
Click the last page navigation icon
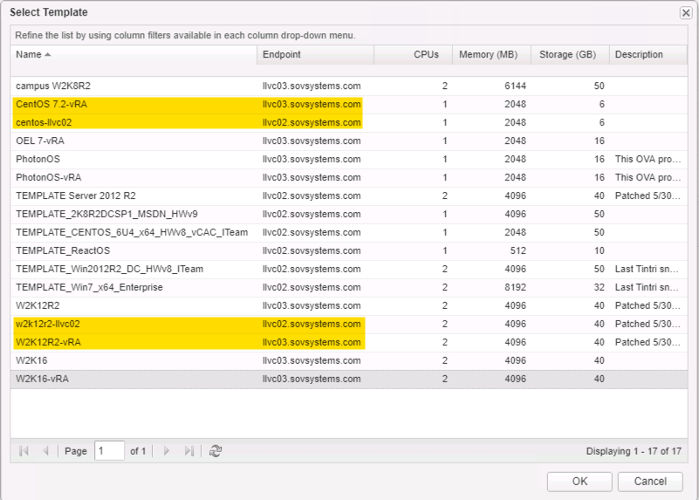click(188, 451)
